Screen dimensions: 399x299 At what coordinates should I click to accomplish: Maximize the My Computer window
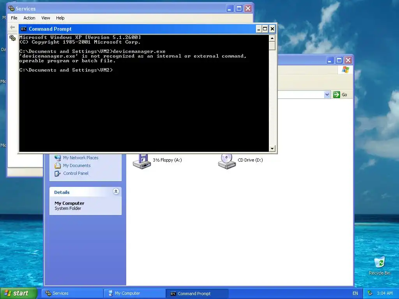click(x=339, y=60)
